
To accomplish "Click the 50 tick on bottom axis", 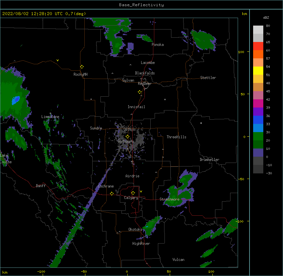I will 169,271.
